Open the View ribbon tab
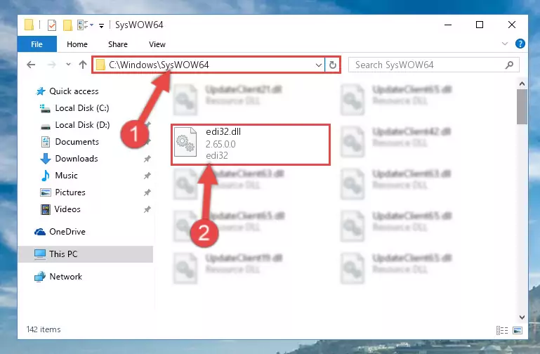 (157, 44)
